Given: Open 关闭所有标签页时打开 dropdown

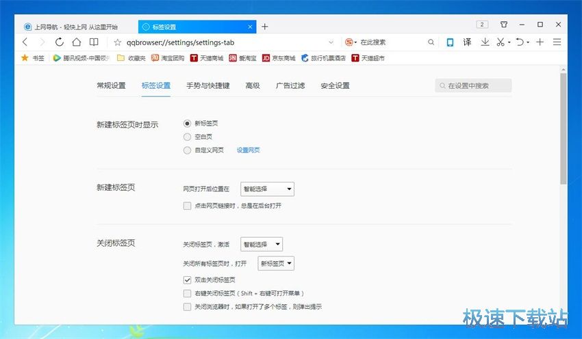Looking at the screenshot, I should tap(276, 263).
